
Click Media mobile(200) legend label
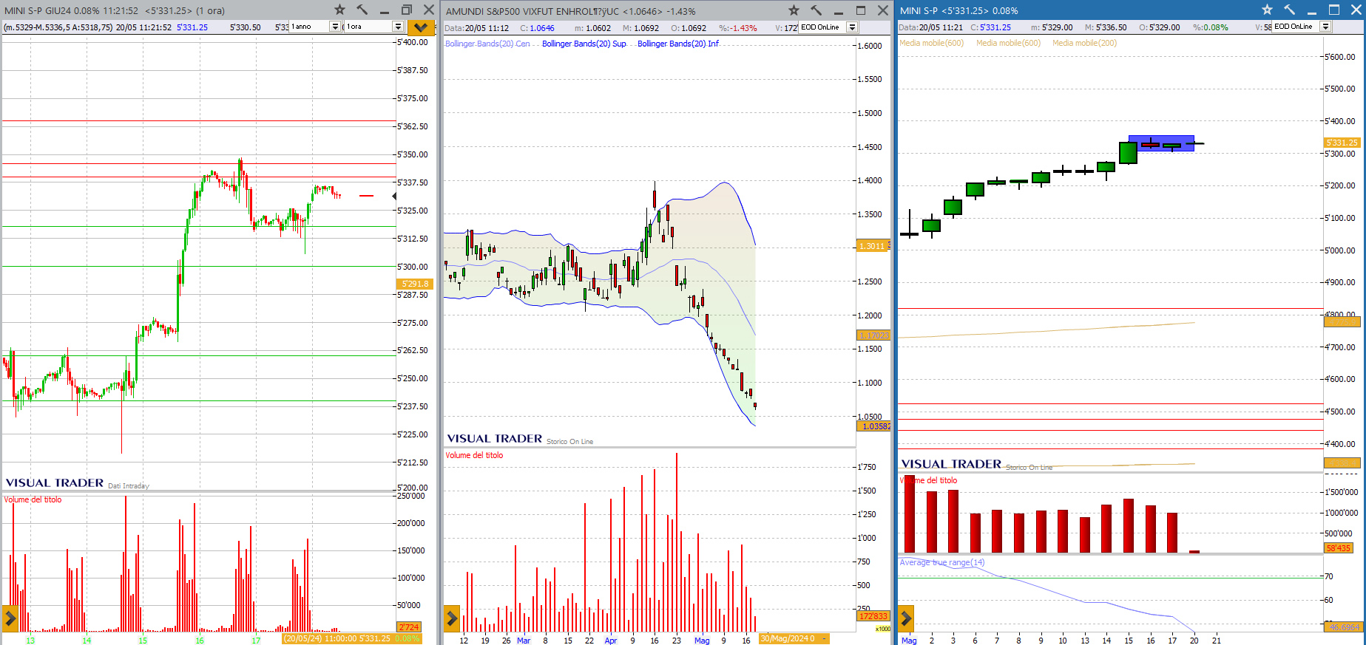point(1084,43)
